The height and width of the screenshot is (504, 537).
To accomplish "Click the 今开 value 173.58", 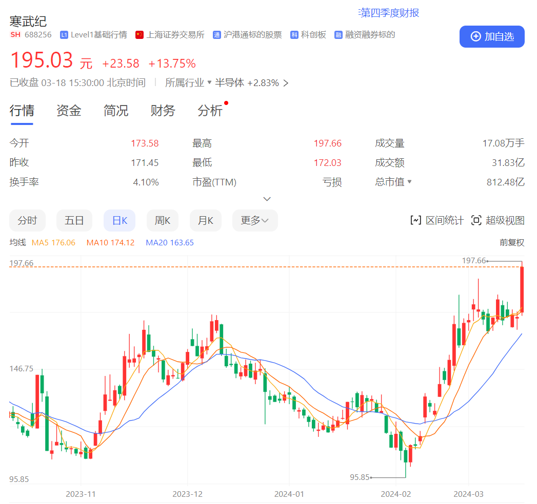I will (x=145, y=143).
